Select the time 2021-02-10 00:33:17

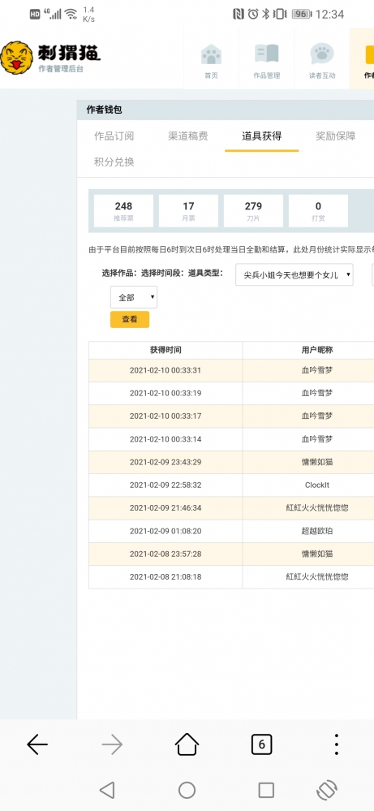166,416
